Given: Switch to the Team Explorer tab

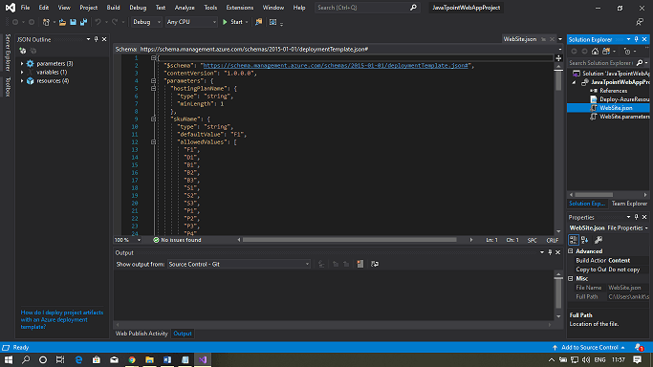Looking at the screenshot, I should pos(629,204).
